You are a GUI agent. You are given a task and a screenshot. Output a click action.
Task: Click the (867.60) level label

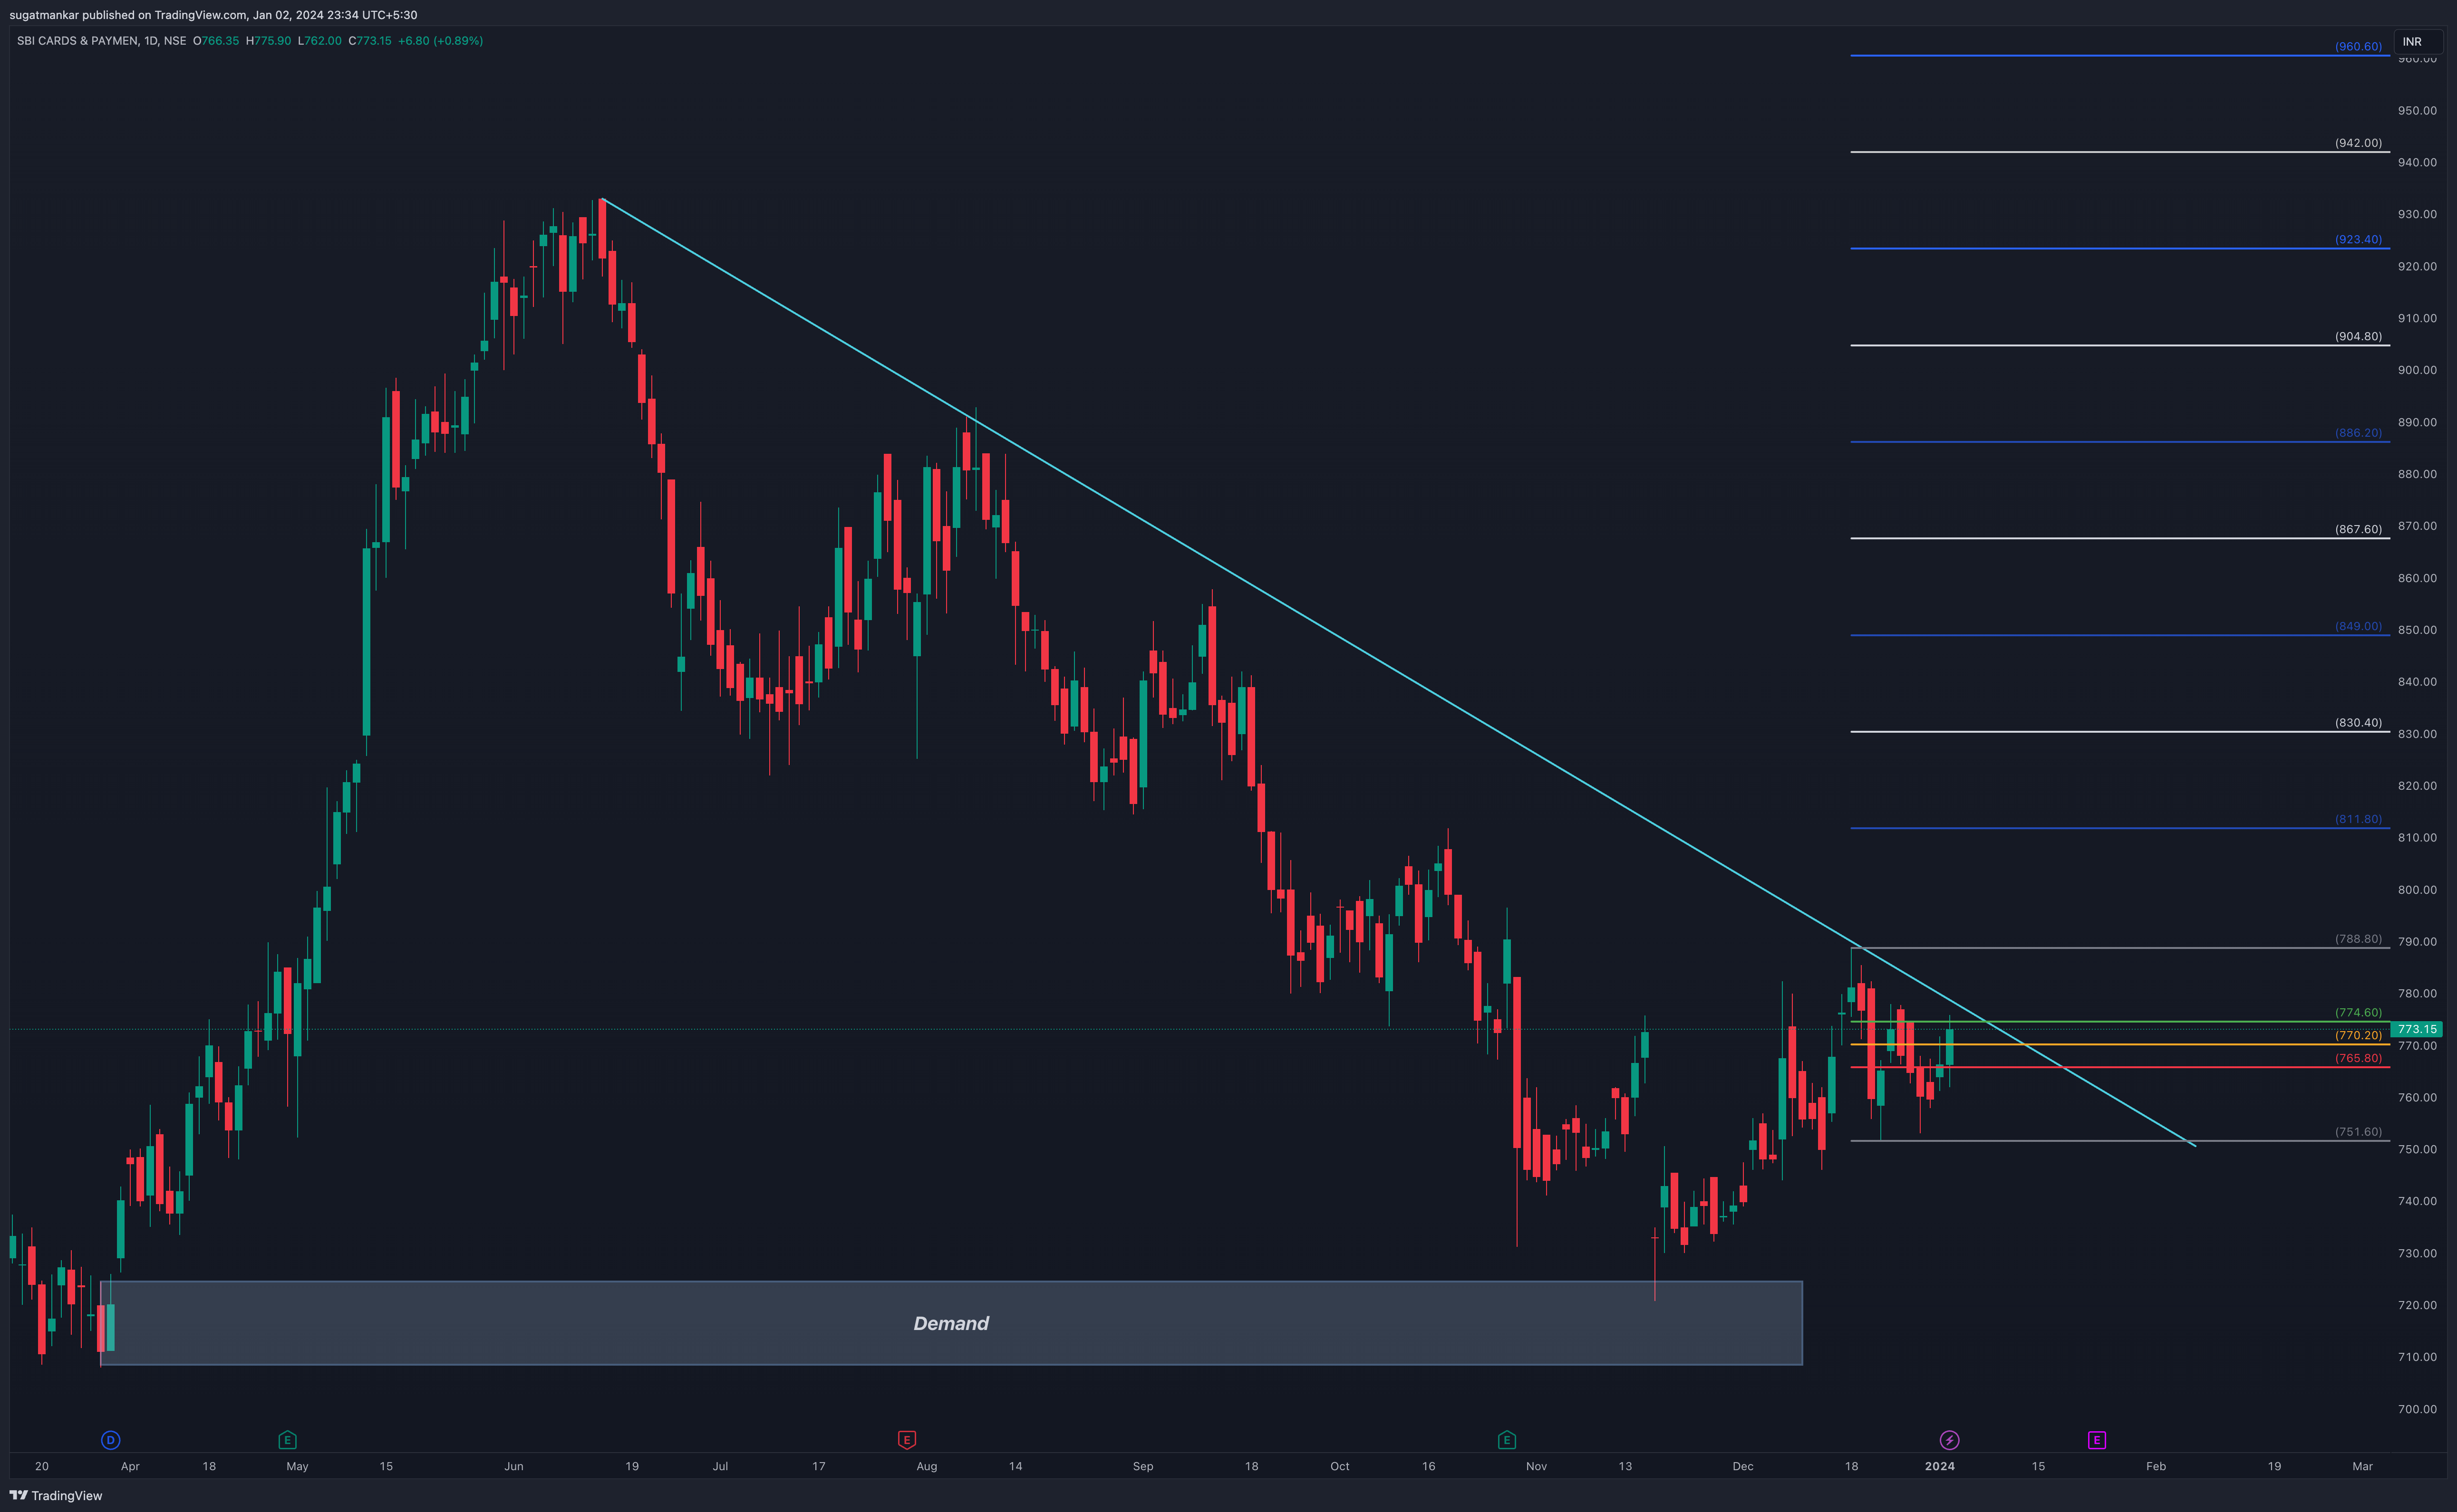coord(2358,529)
